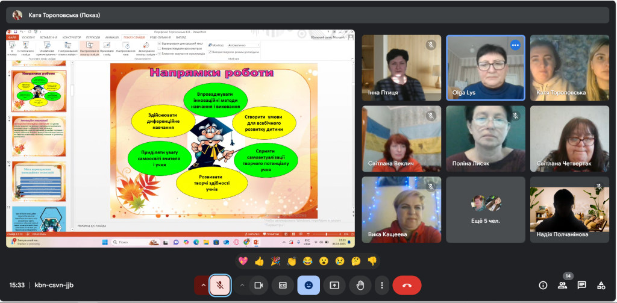Viewport: 617px width, 303px height.
Task: Toggle Використовувати режим доповідача checkbox
Action: tap(210, 52)
